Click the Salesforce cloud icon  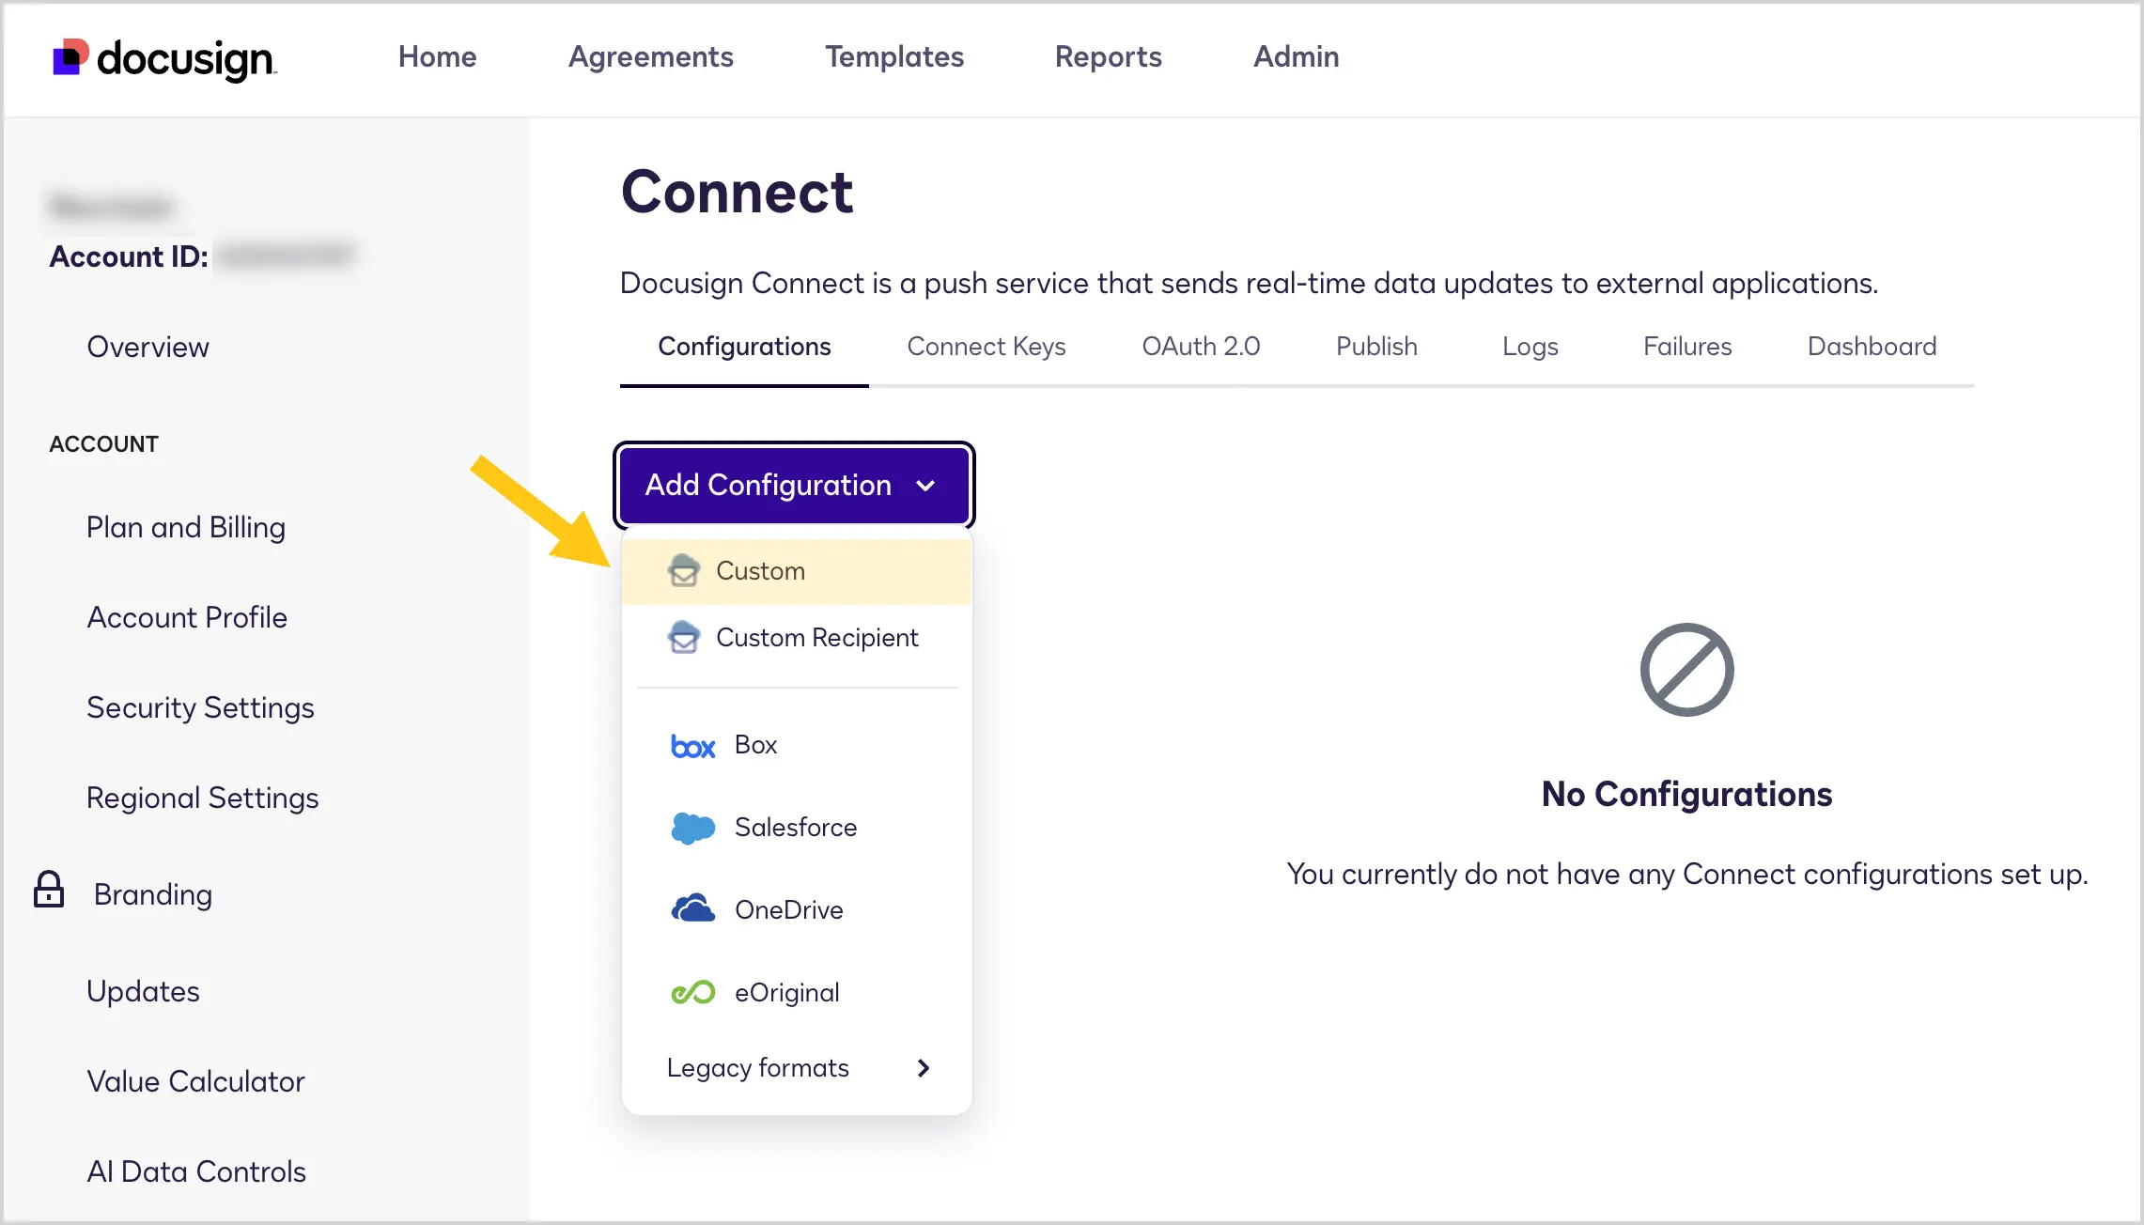click(693, 828)
